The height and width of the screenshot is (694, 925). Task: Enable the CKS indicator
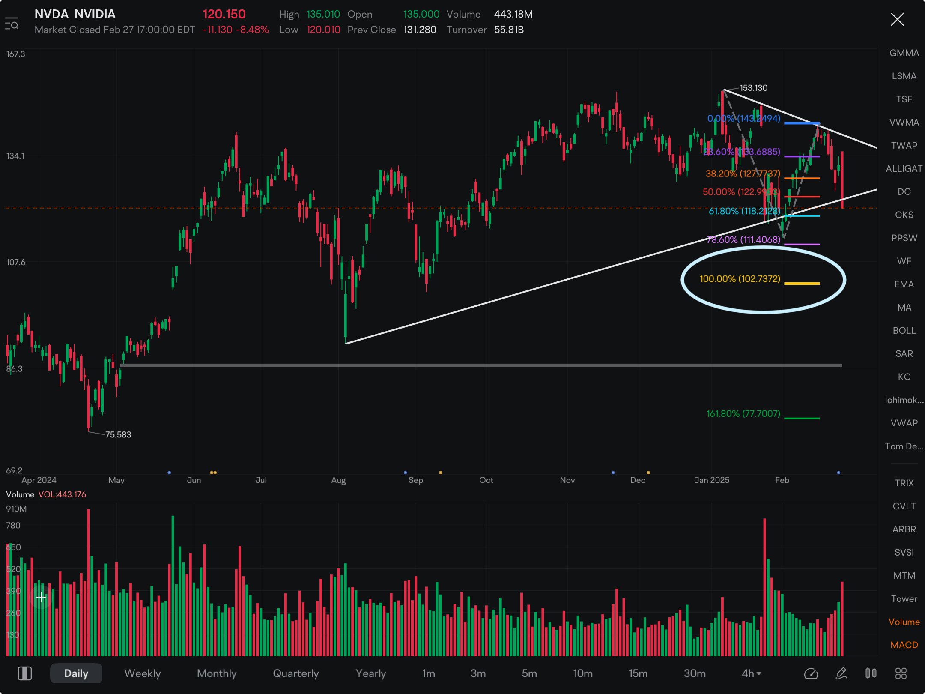[904, 215]
